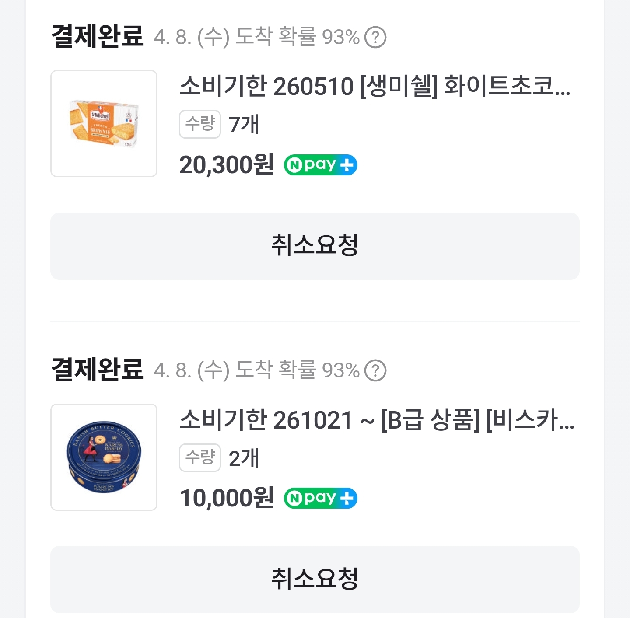Open St Michel brownie product thumbnail

pos(104,123)
